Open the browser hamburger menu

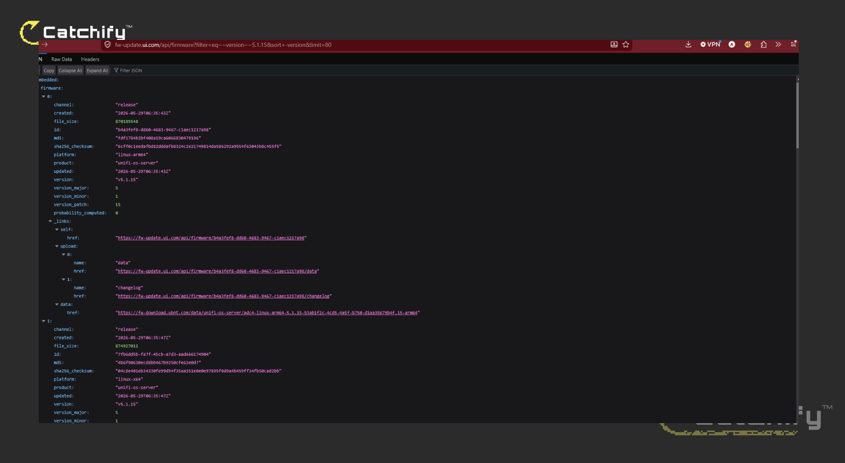[x=793, y=44]
